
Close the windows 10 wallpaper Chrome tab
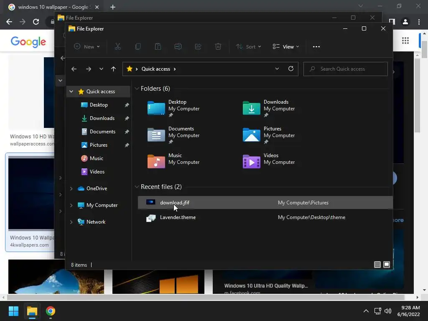pyautogui.click(x=97, y=7)
